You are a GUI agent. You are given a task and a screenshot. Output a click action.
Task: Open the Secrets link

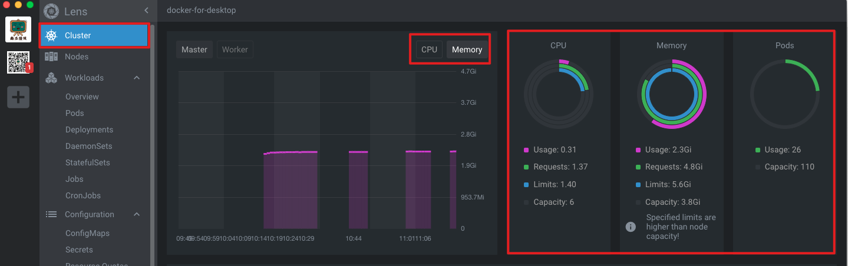tap(79, 250)
